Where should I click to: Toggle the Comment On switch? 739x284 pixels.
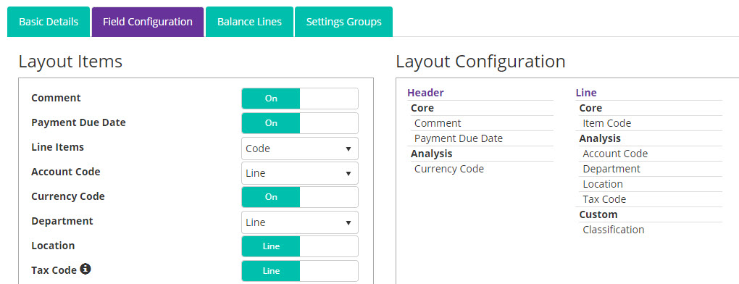(300, 99)
